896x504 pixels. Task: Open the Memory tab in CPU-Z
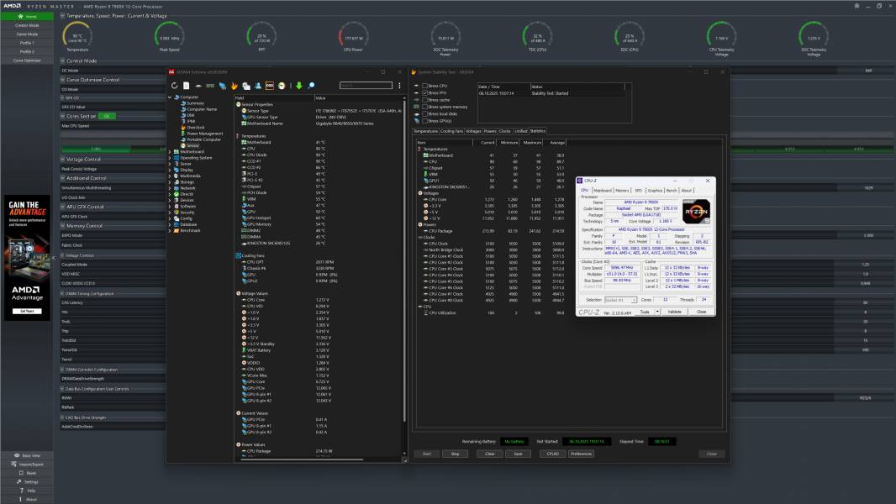click(622, 190)
